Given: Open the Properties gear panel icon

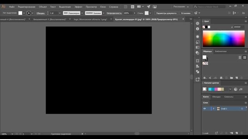Looking at the screenshot, I should coord(197,24).
